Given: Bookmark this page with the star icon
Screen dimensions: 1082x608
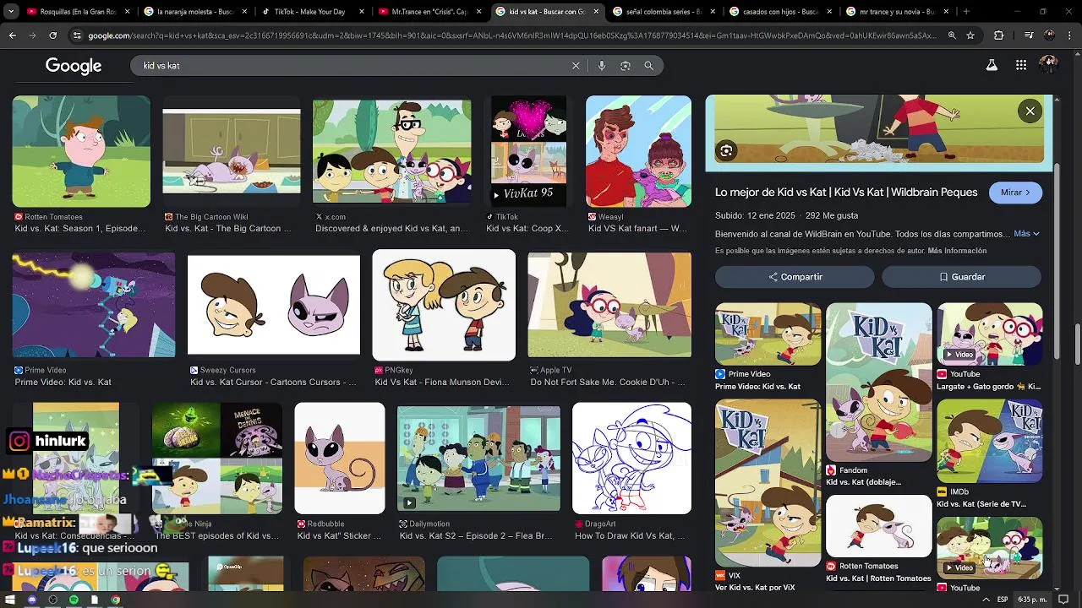Looking at the screenshot, I should pyautogui.click(x=970, y=35).
